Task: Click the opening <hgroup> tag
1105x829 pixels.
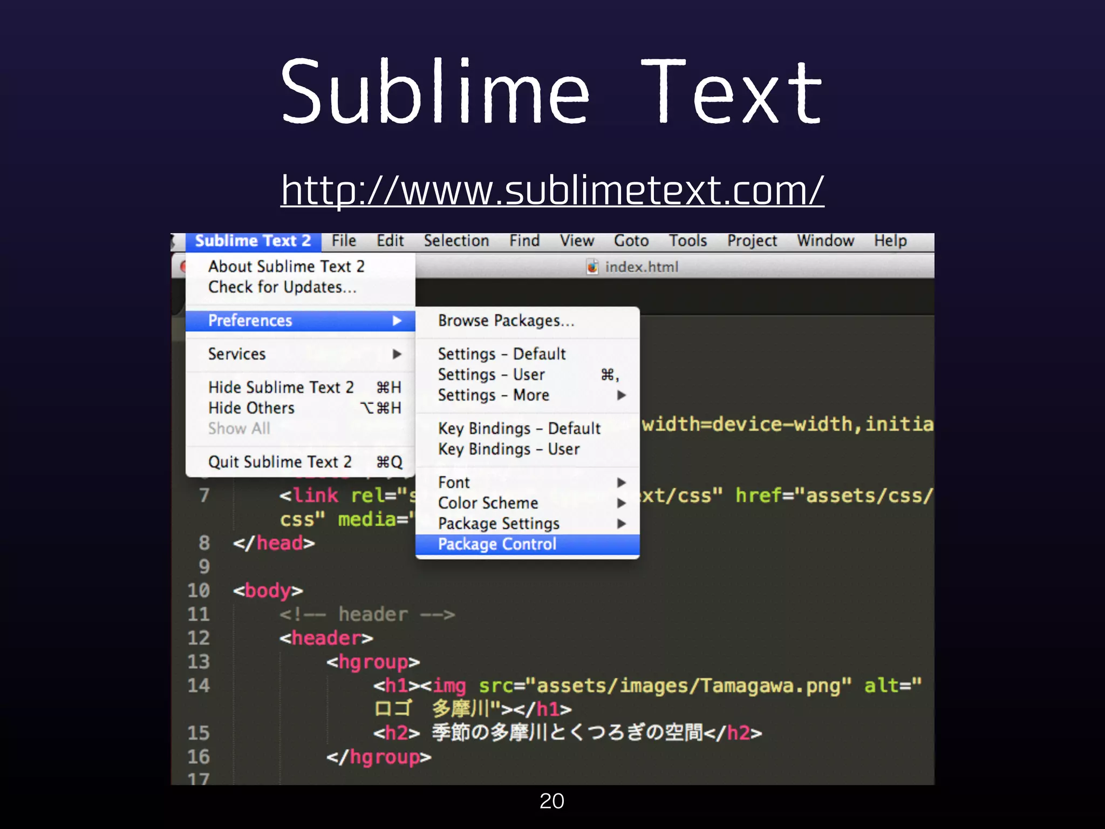Action: [373, 662]
